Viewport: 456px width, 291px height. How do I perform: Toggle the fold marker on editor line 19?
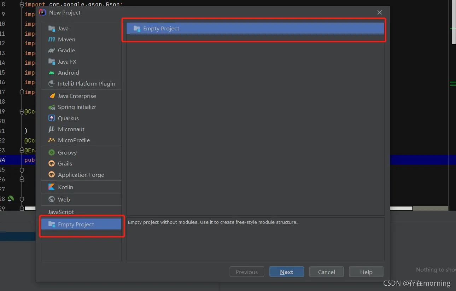pos(22,112)
